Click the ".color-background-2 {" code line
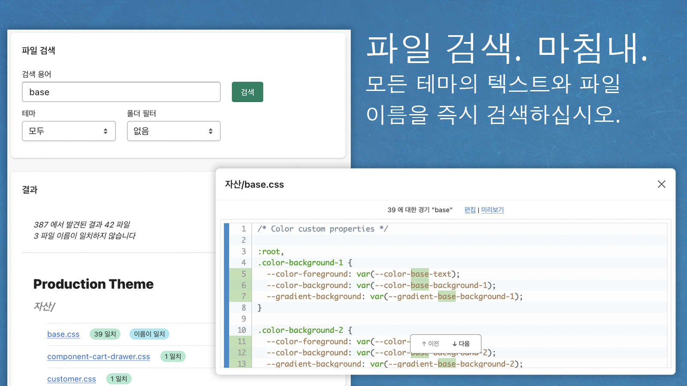The width and height of the screenshot is (687, 386). click(x=305, y=330)
